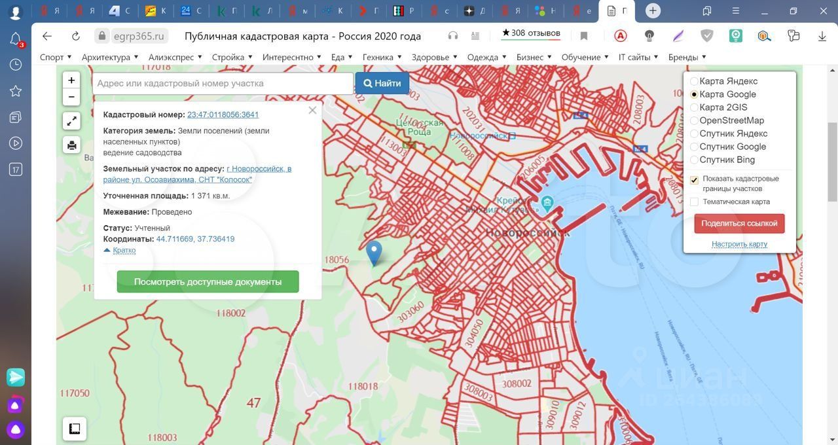Open collections icon in sidebar
The width and height of the screenshot is (838, 445).
tap(16, 117)
